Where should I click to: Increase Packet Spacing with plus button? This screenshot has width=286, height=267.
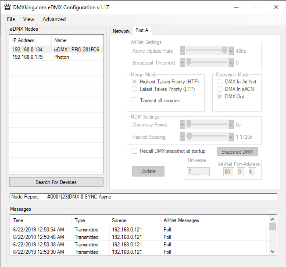[x=231, y=137]
